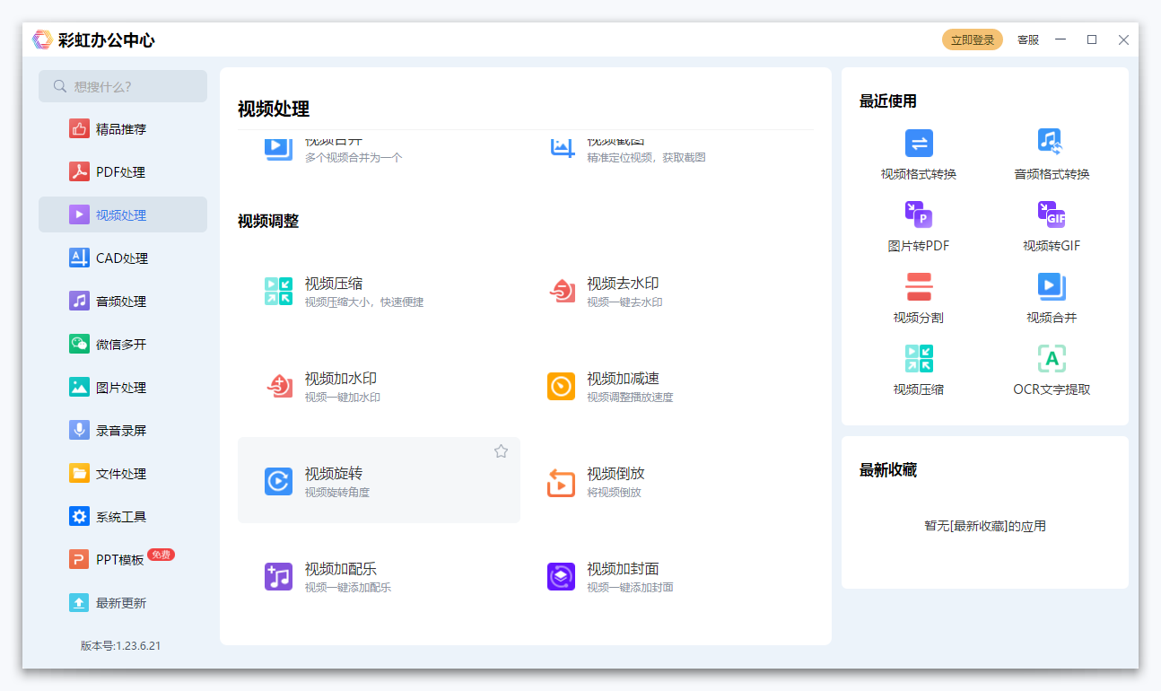Launch the 视频加封面 cover tool

pos(661,576)
